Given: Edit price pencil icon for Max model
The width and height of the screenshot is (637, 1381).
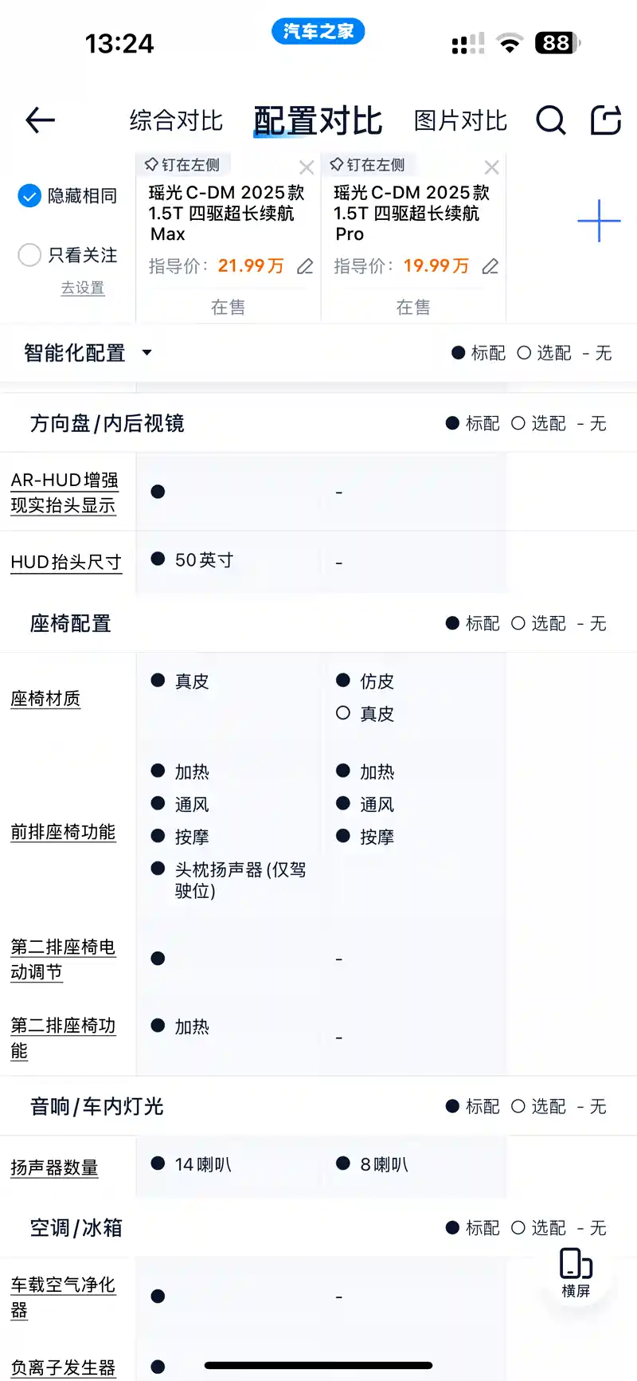Looking at the screenshot, I should click(x=305, y=266).
